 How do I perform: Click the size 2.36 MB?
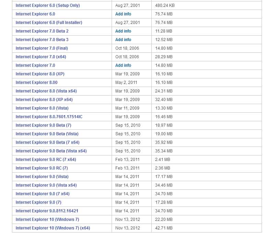[x=163, y=168]
